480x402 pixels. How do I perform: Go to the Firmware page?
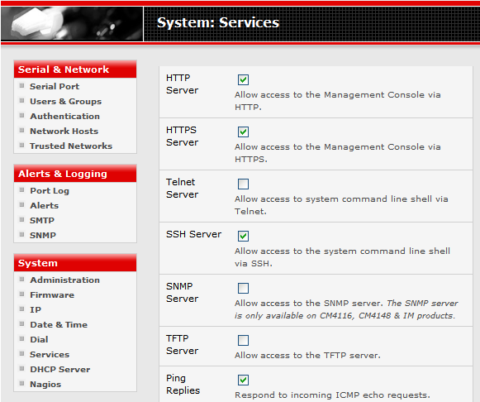(x=52, y=294)
